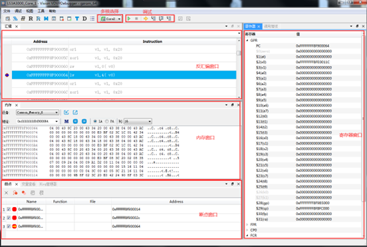Open the disassembly address dropdown arrow
The image size is (367, 247).
point(239,33)
